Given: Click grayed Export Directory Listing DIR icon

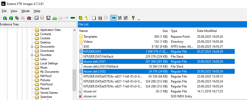Looking at the screenshot, I should pyautogui.click(x=106, y=18).
